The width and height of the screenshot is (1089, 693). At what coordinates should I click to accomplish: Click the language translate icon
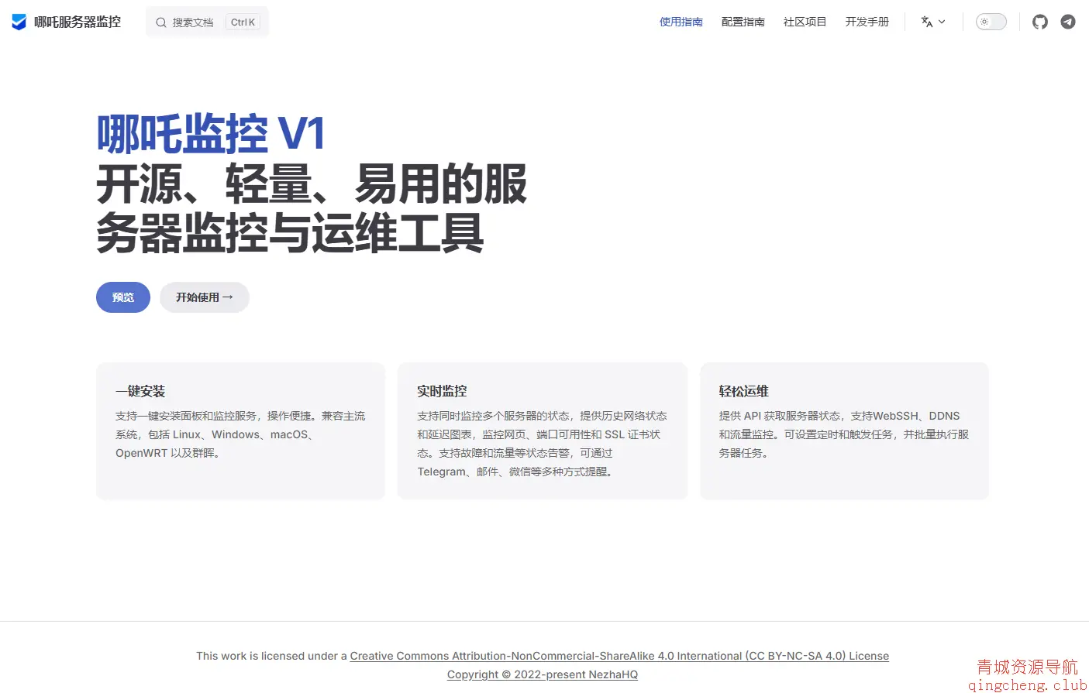click(x=927, y=22)
